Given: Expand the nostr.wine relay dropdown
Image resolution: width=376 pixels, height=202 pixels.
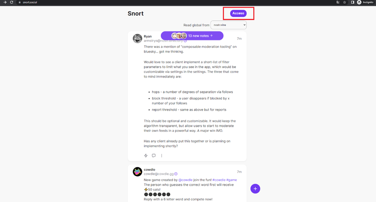Looking at the screenshot, I should click(x=229, y=25).
